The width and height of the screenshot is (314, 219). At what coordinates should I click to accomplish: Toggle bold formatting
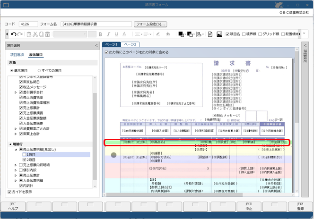pyautogui.click(x=100, y=34)
